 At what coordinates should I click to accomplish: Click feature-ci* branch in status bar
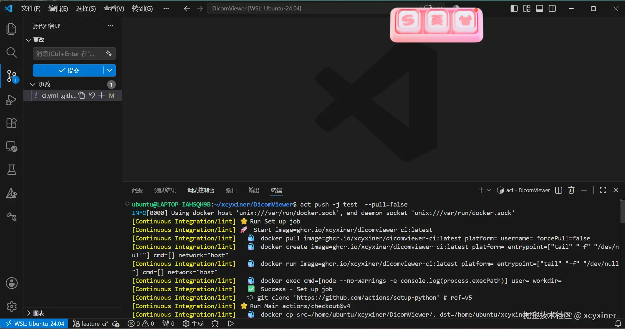click(x=91, y=324)
